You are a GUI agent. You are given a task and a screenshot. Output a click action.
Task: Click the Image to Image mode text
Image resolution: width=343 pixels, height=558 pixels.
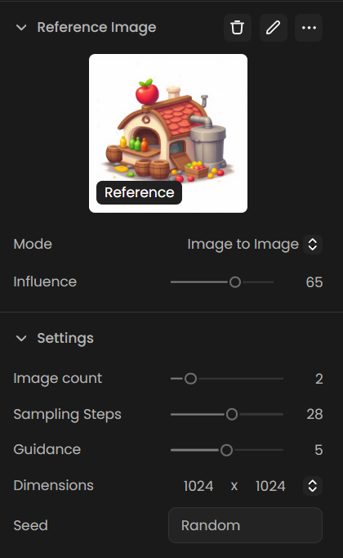coord(243,244)
